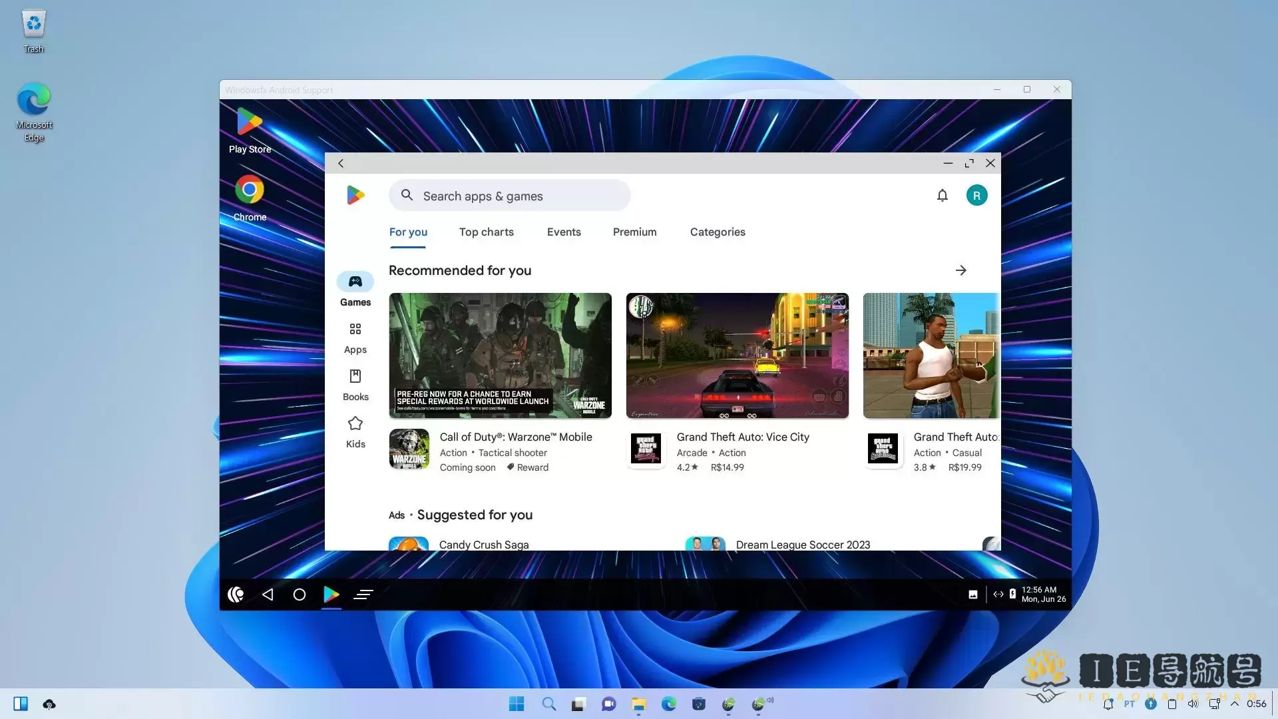Click the San Andreas CJ screenshot

[931, 356]
